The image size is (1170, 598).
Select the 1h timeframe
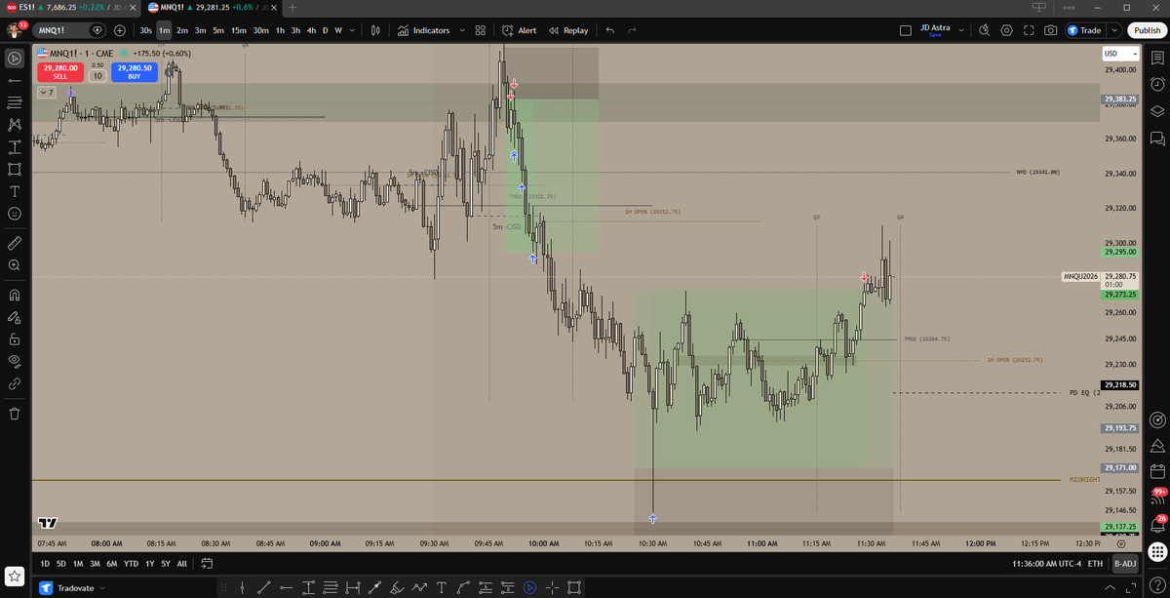[281, 30]
